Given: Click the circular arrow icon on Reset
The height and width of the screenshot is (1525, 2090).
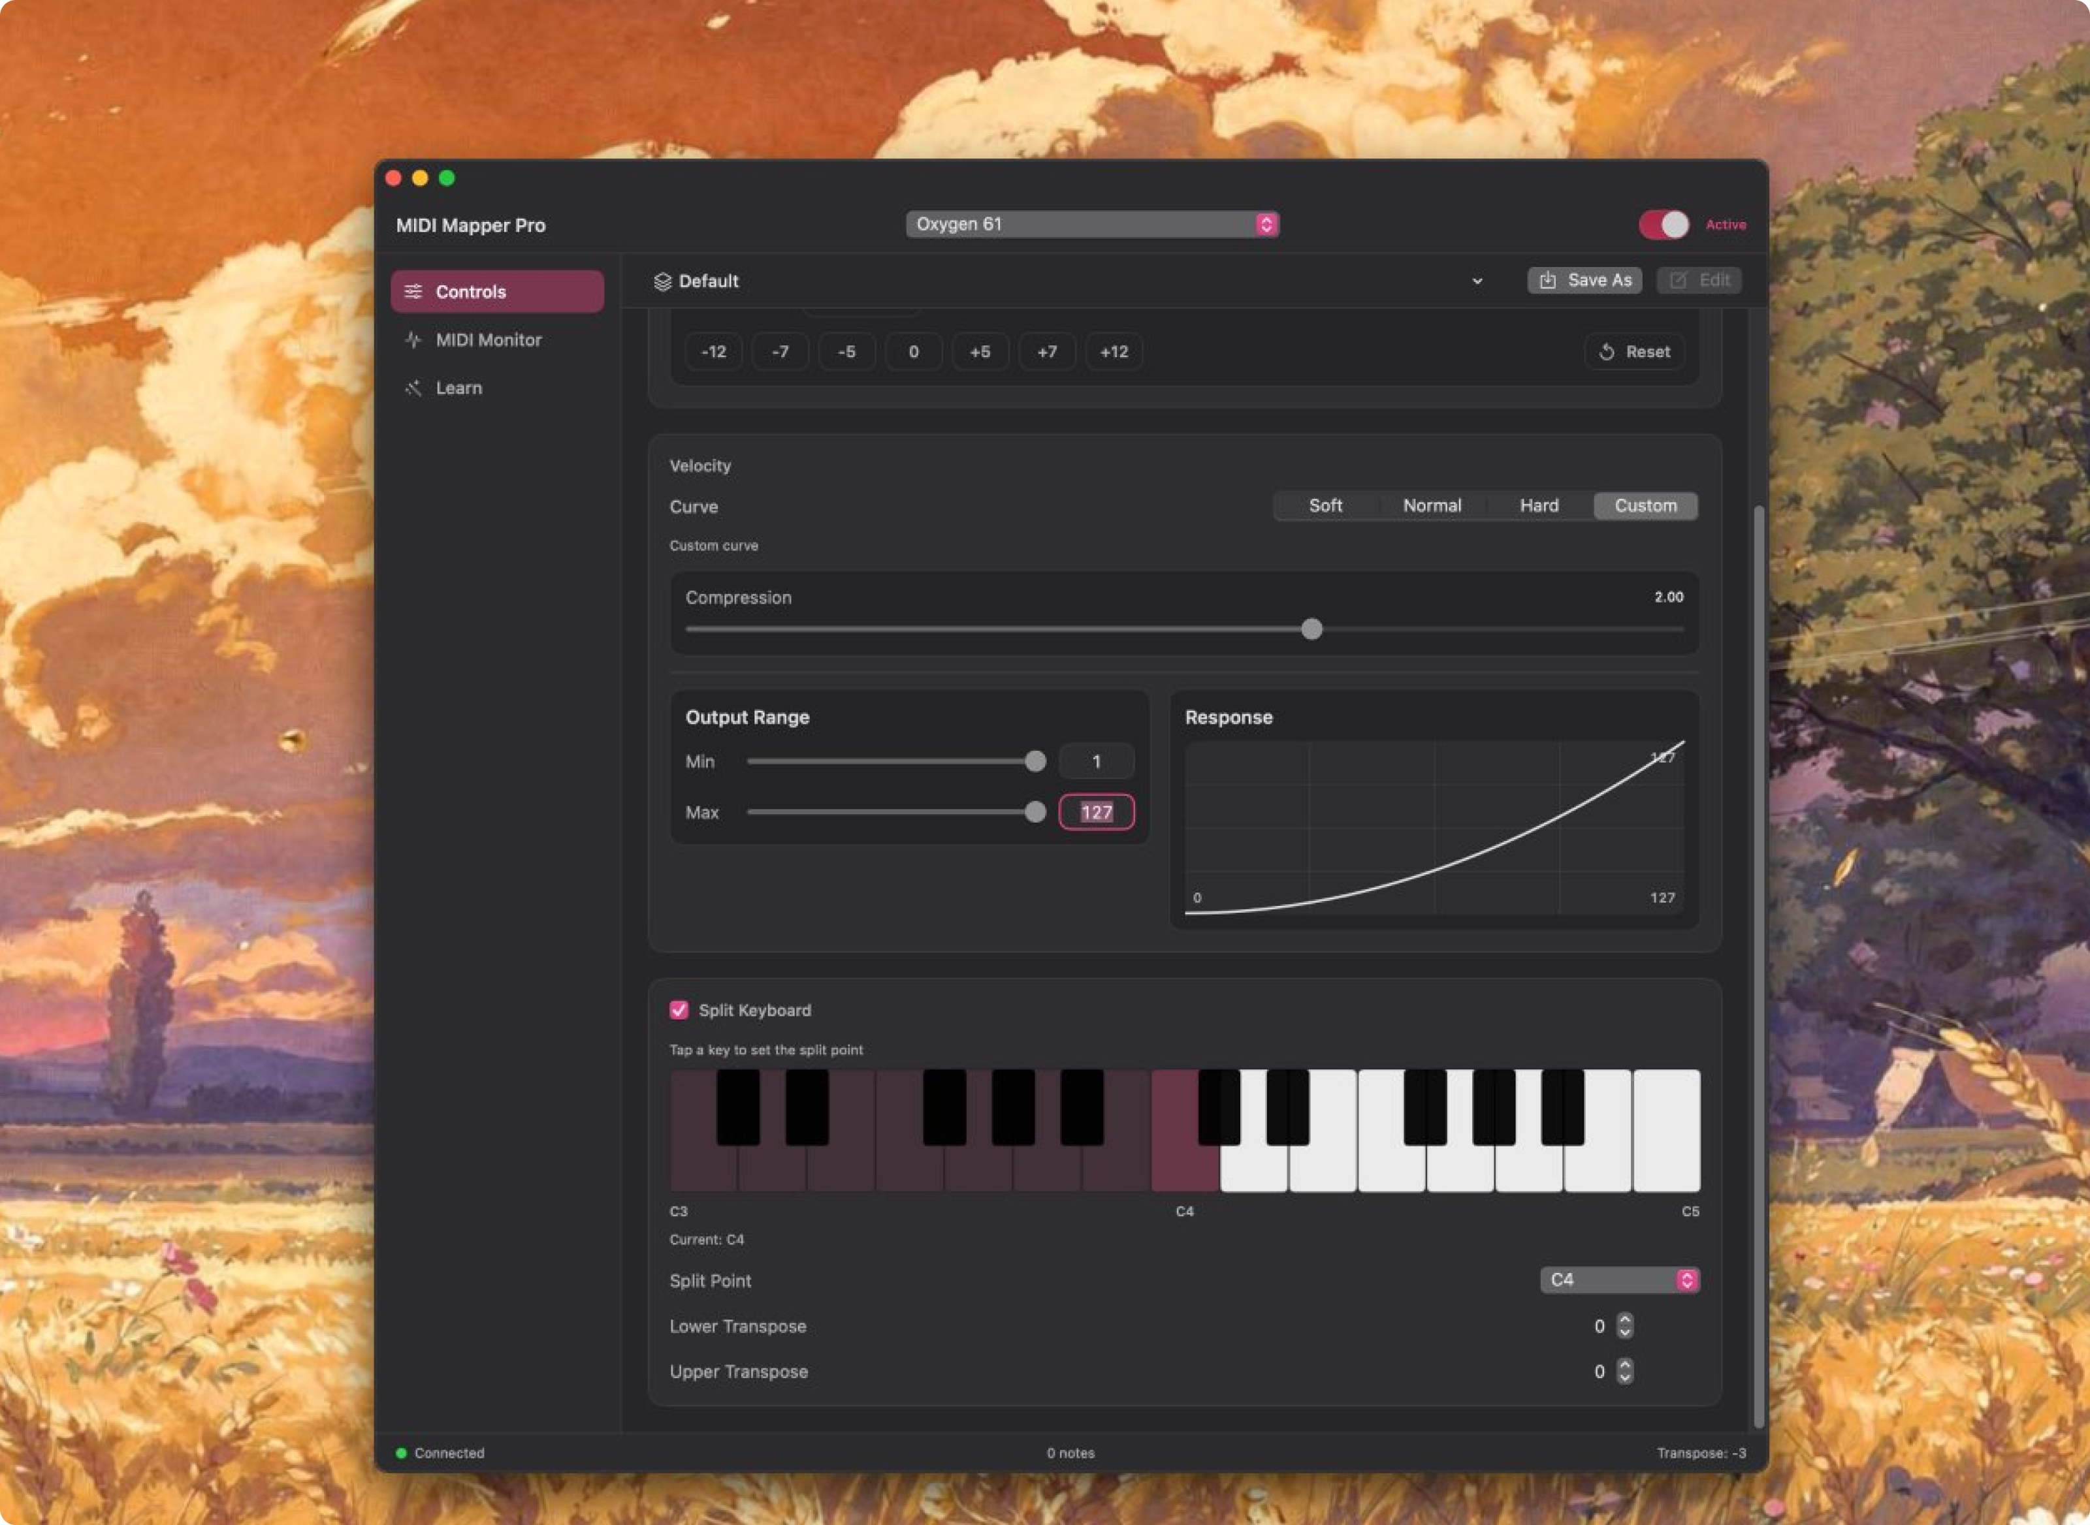Looking at the screenshot, I should 1605,351.
